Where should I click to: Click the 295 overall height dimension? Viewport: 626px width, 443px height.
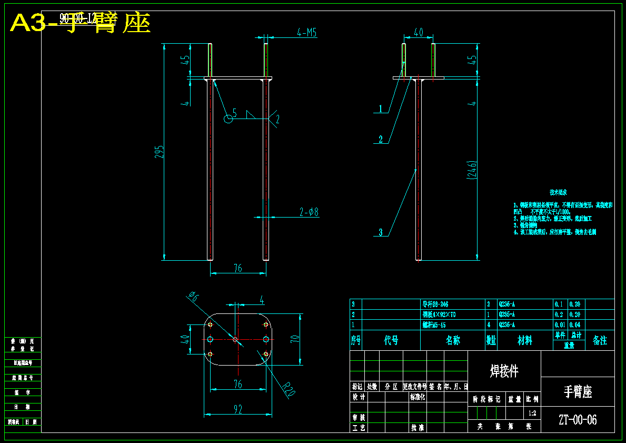[159, 151]
